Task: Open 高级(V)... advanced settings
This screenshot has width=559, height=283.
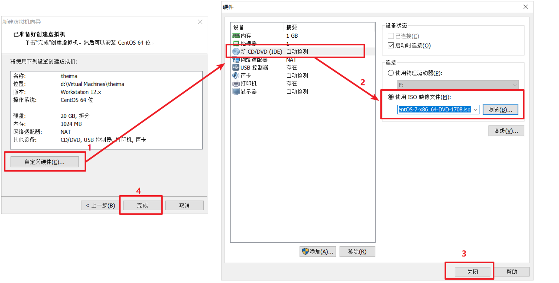Action: point(506,131)
